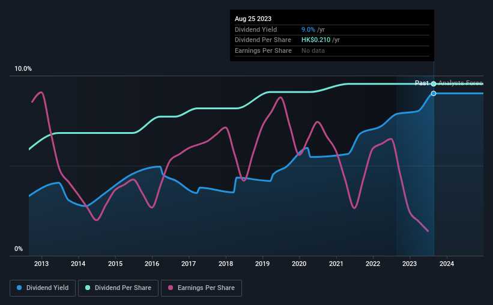Image resolution: width=493 pixels, height=305 pixels.
Task: Click the 9.0% dividend yield value in tooltip
Action: point(308,29)
